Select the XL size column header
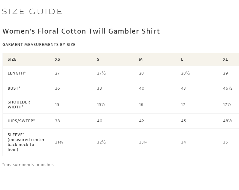 (x=225, y=59)
